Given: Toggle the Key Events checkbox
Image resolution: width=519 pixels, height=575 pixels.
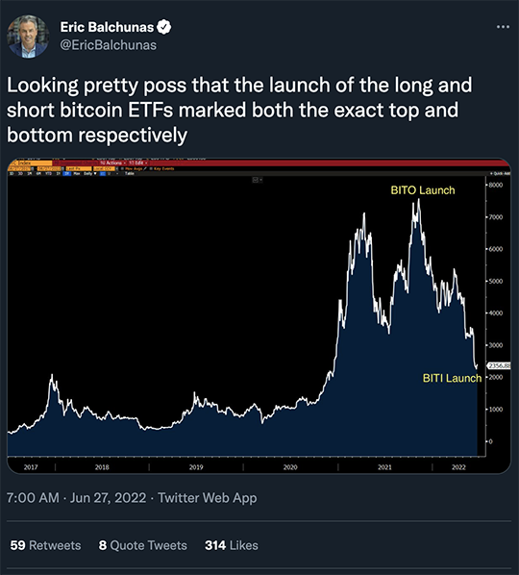Looking at the screenshot, I should coord(151,168).
